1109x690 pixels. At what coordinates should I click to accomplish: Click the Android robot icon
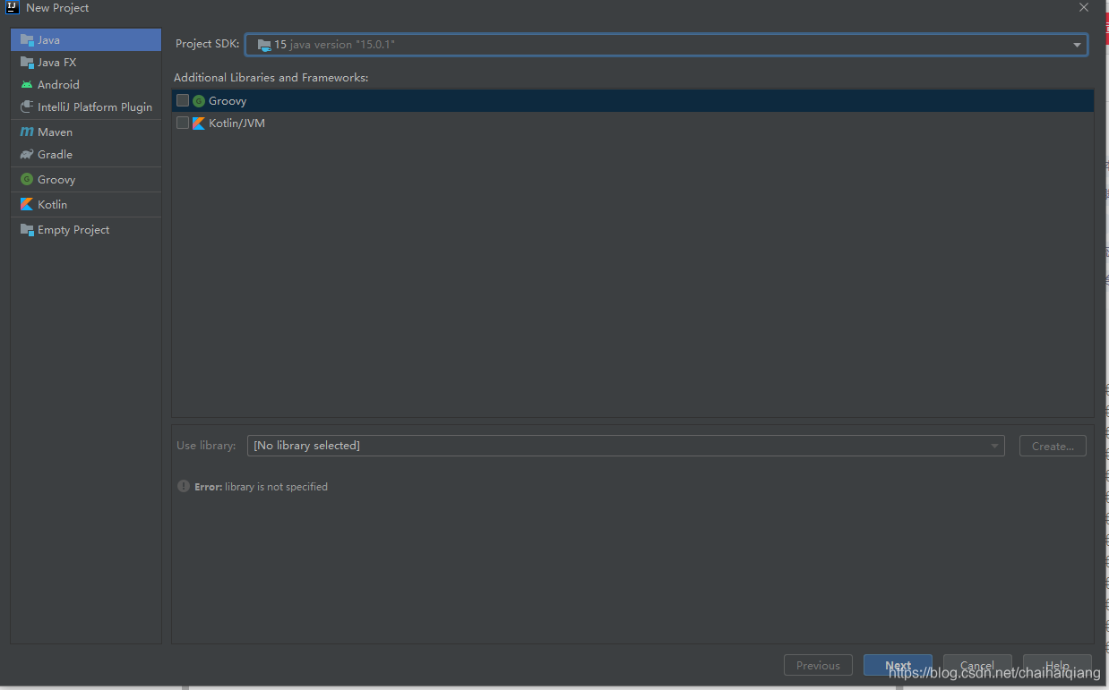[x=27, y=85]
